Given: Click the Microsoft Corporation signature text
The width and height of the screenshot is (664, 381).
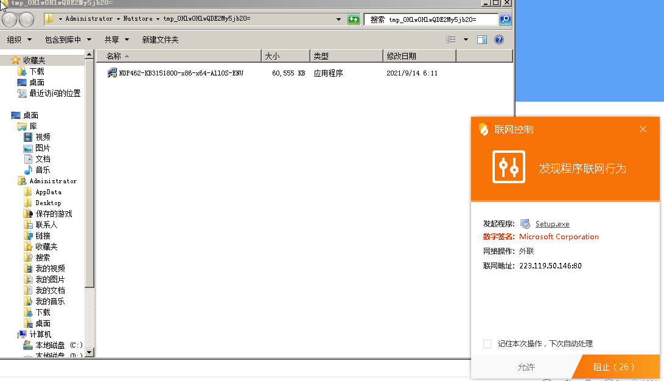Looking at the screenshot, I should pyautogui.click(x=559, y=237).
